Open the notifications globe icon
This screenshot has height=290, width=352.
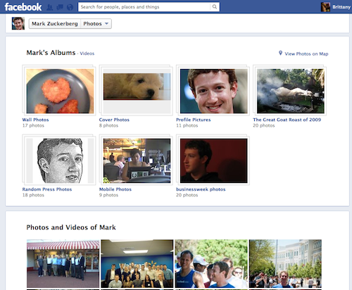point(70,7)
